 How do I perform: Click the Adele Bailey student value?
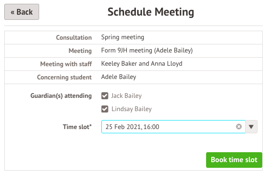[x=118, y=77]
